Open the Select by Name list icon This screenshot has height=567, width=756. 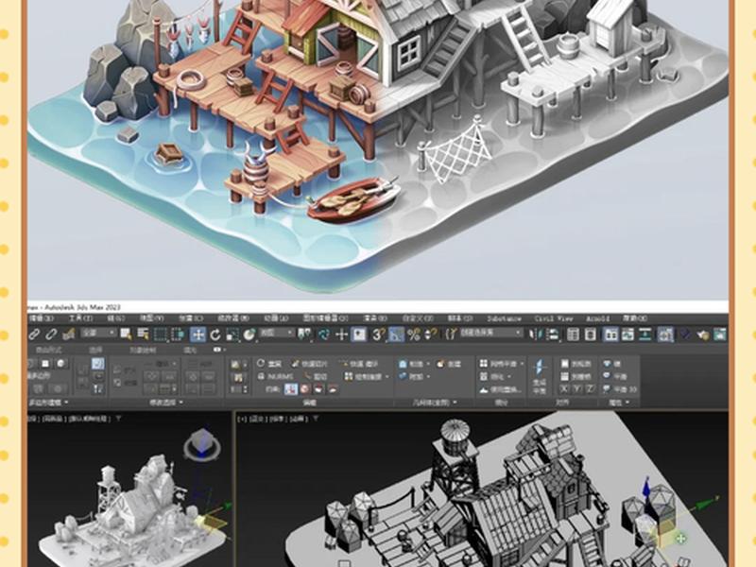143,334
